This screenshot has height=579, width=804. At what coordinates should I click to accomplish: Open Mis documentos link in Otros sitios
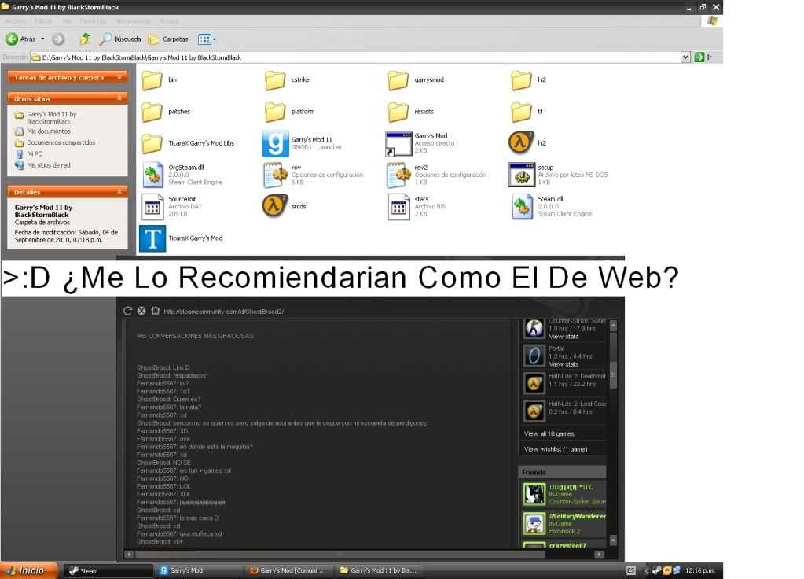[x=49, y=131]
